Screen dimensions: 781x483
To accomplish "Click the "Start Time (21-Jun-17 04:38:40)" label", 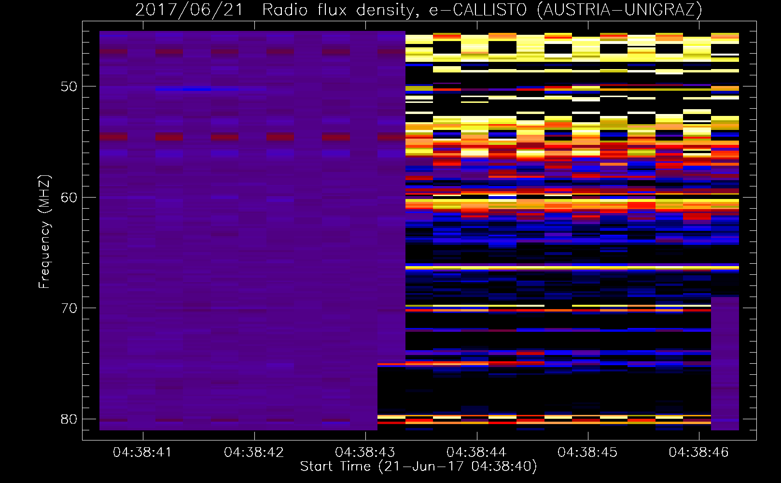I will (418, 467).
